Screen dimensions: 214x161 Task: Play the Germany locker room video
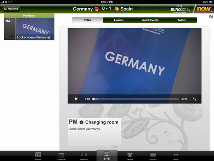pos(76,99)
